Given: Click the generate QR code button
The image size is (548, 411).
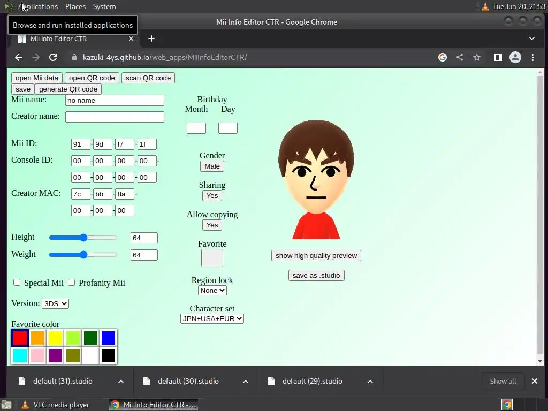Looking at the screenshot, I should point(68,89).
